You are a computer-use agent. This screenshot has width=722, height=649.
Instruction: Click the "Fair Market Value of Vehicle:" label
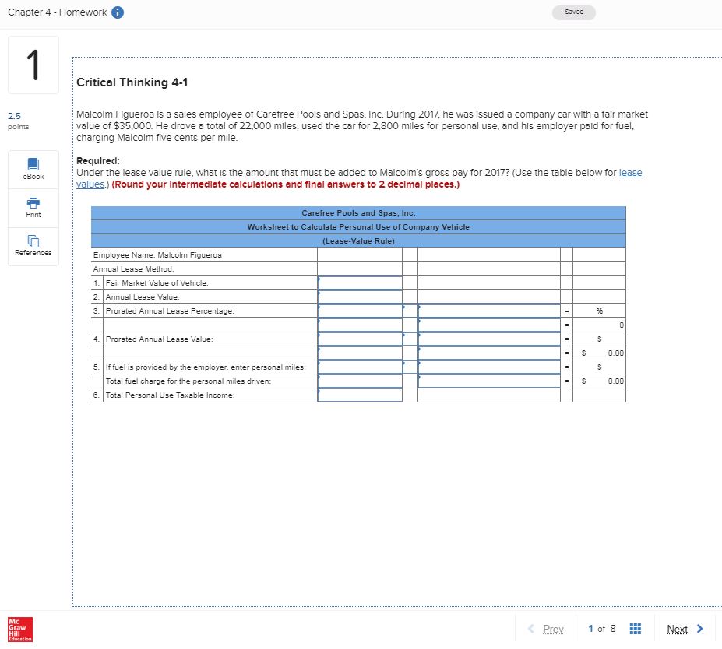click(157, 283)
